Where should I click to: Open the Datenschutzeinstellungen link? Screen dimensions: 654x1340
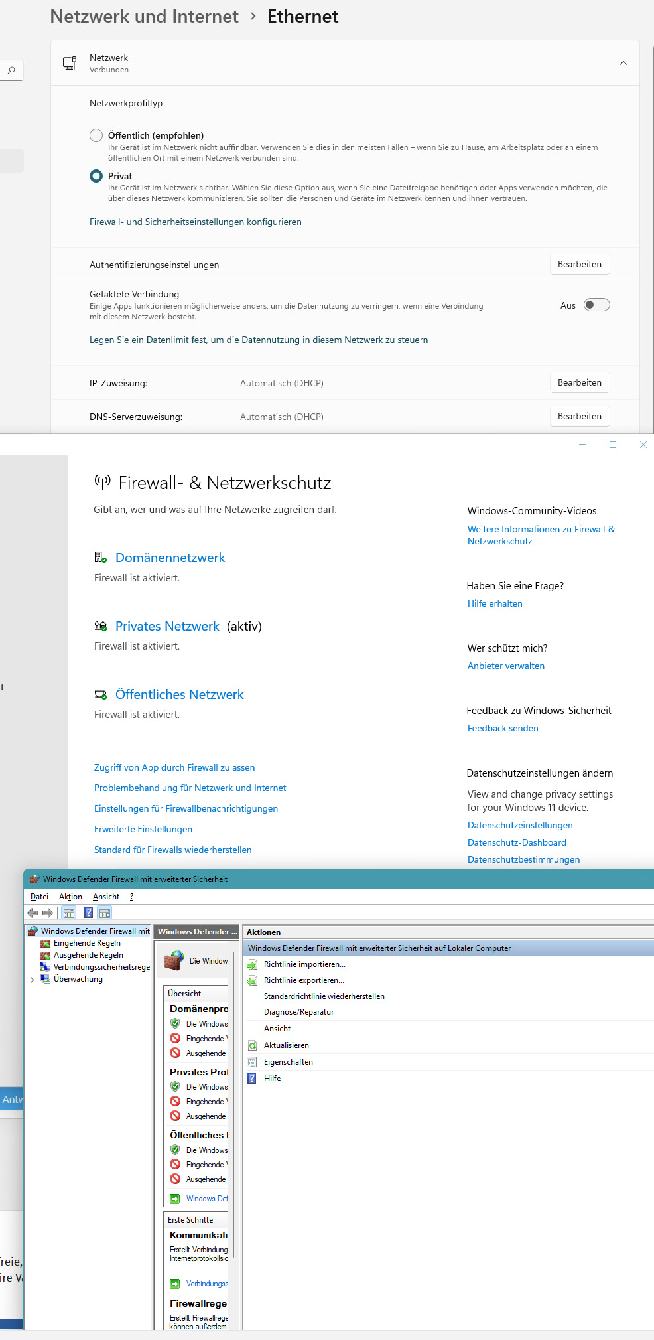[x=520, y=825]
